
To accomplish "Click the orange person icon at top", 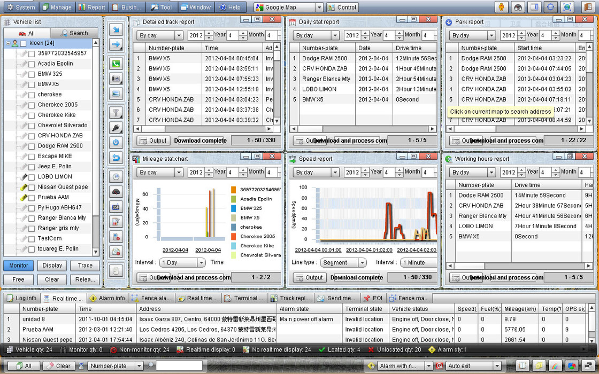I will pos(501,7).
